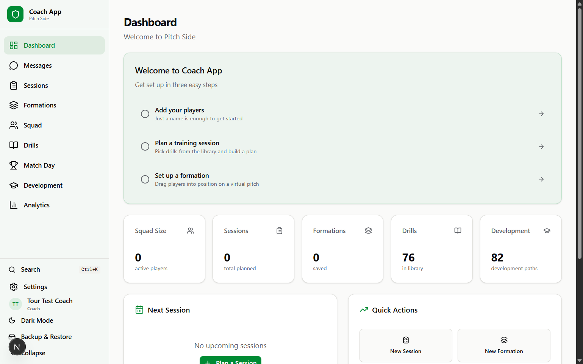Click the Dark Mode moon icon
This screenshot has width=583, height=364.
click(x=12, y=320)
